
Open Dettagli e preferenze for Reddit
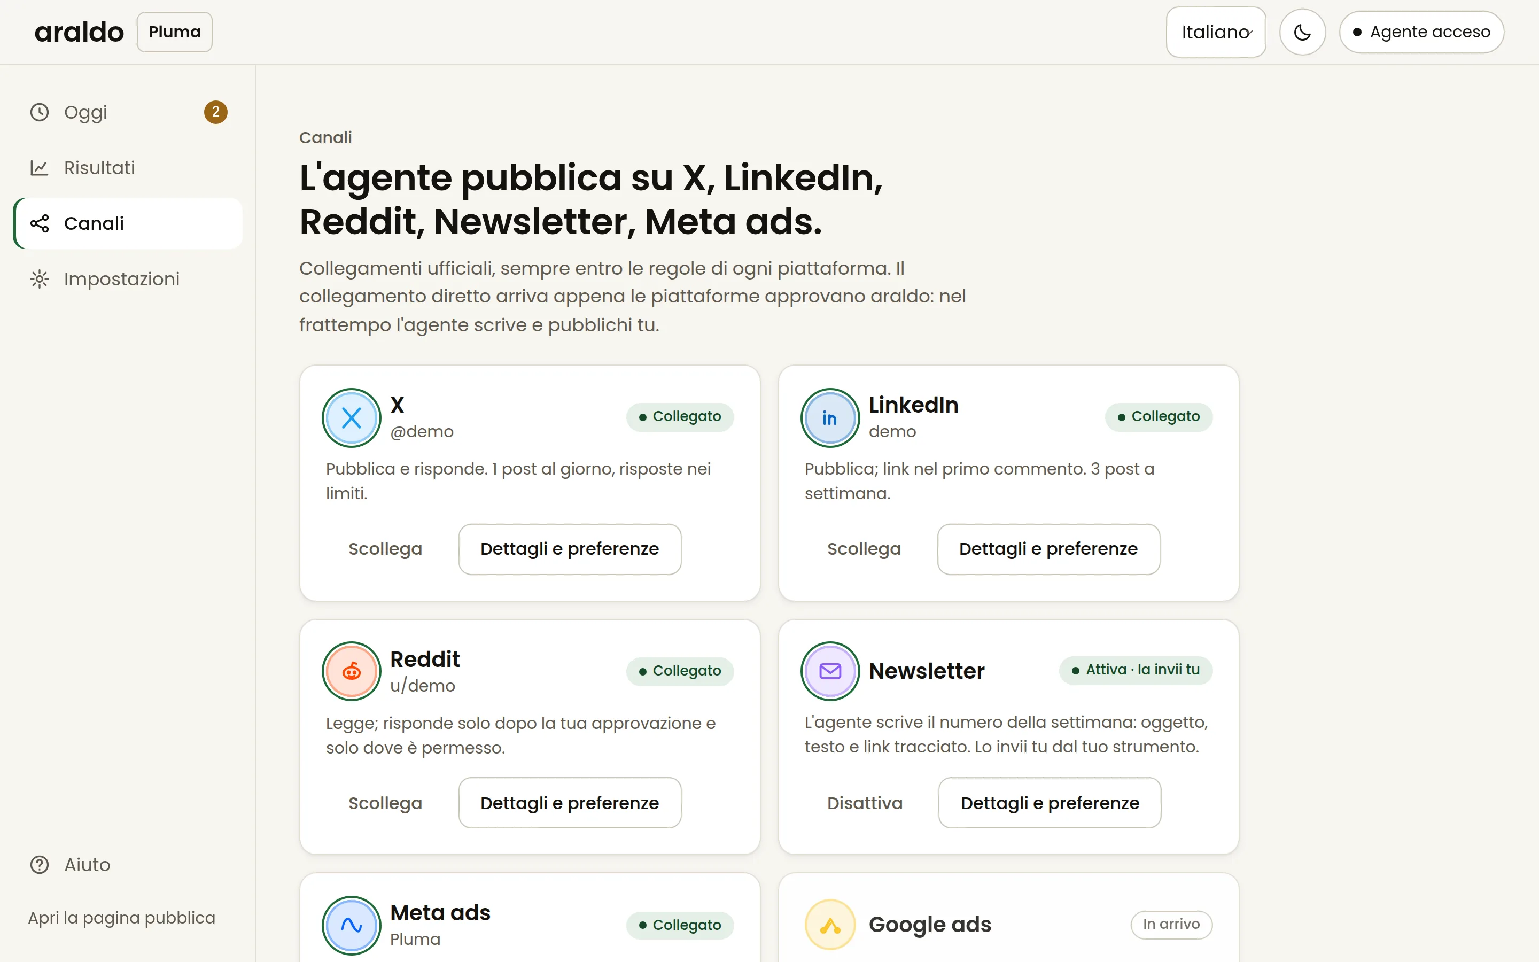pos(570,803)
